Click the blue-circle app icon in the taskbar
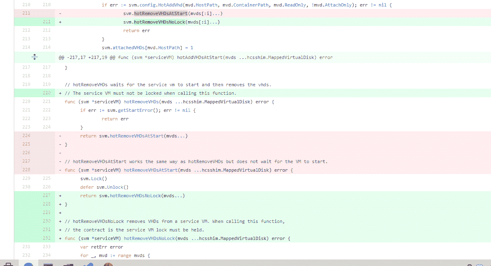Image resolution: width=491 pixels, height=266 pixels. point(28,264)
